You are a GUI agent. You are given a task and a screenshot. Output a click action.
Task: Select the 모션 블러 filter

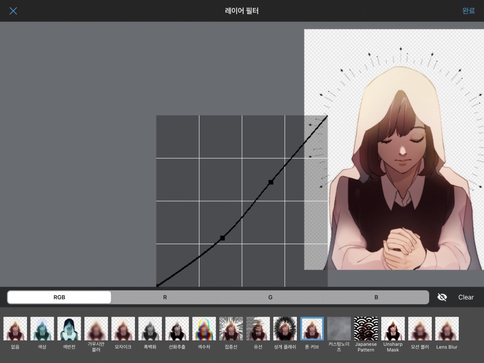click(x=419, y=328)
